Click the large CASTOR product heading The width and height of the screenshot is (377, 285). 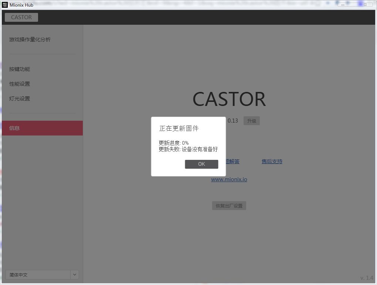click(x=229, y=99)
